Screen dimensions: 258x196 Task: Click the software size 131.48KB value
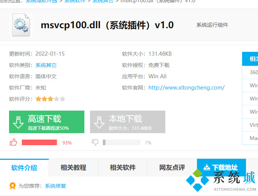tap(160, 54)
